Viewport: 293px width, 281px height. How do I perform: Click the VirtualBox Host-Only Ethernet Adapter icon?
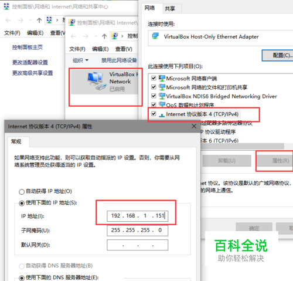[x=155, y=36]
